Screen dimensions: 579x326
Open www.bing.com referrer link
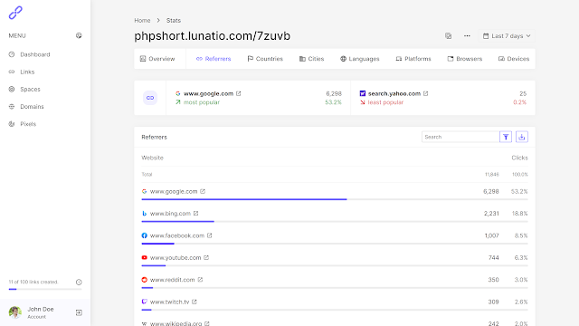click(x=170, y=214)
